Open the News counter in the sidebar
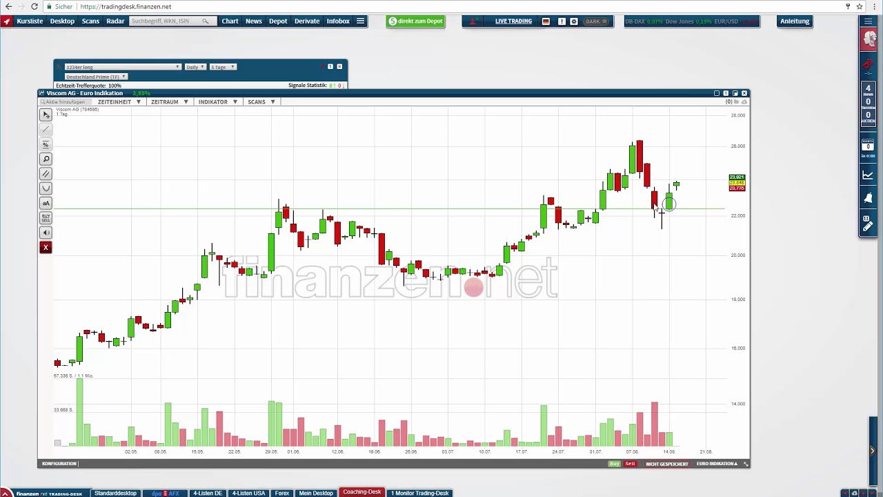The image size is (883, 497). click(869, 92)
